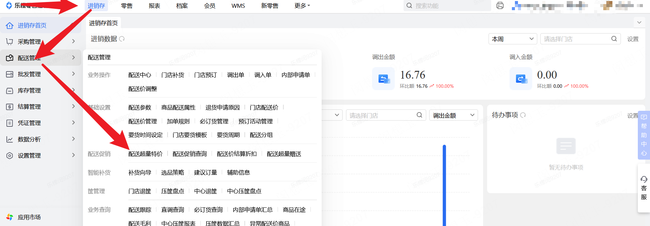Open 内部申请单 link
Image resolution: width=650 pixels, height=226 pixels.
pos(296,75)
